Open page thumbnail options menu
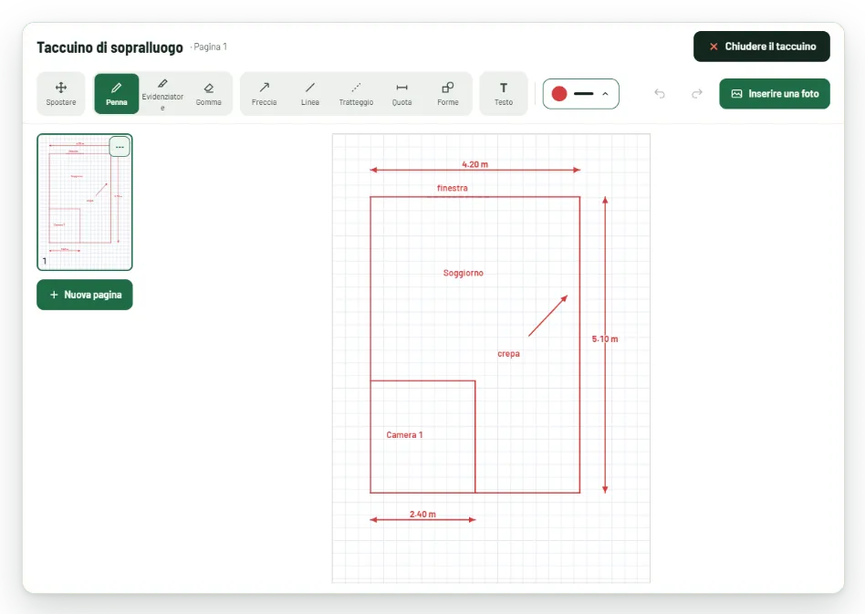865x614 pixels. click(x=120, y=147)
